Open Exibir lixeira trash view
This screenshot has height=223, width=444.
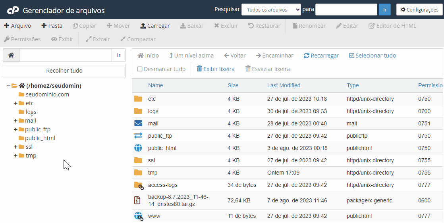point(216,69)
